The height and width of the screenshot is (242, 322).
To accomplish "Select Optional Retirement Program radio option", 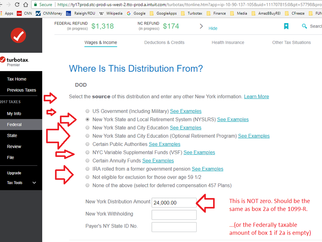I will click(87, 136).
